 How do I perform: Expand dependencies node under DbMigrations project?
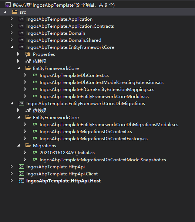click(18, 110)
